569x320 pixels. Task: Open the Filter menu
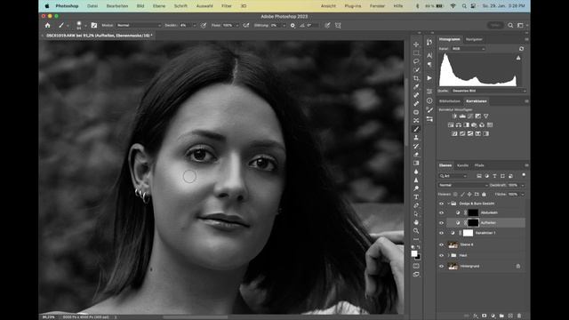pyautogui.click(x=227, y=6)
